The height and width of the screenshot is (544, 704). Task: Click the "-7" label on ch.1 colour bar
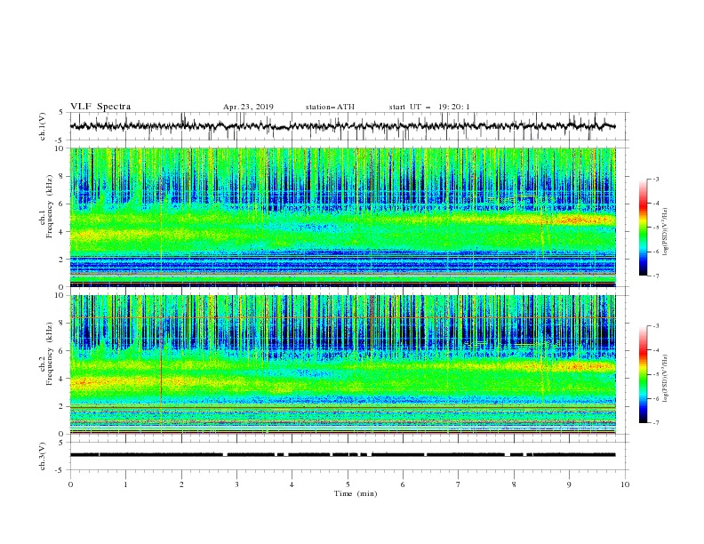pyautogui.click(x=655, y=276)
